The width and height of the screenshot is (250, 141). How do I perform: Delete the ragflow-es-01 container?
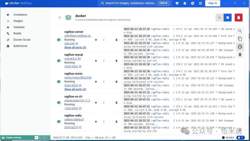[116, 103]
